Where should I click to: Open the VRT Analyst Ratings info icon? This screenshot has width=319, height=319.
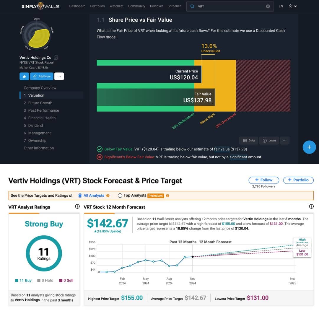[77, 206]
